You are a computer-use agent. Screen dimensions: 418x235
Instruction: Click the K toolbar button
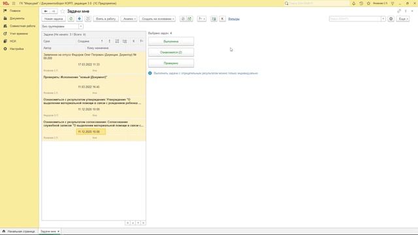click(x=222, y=19)
